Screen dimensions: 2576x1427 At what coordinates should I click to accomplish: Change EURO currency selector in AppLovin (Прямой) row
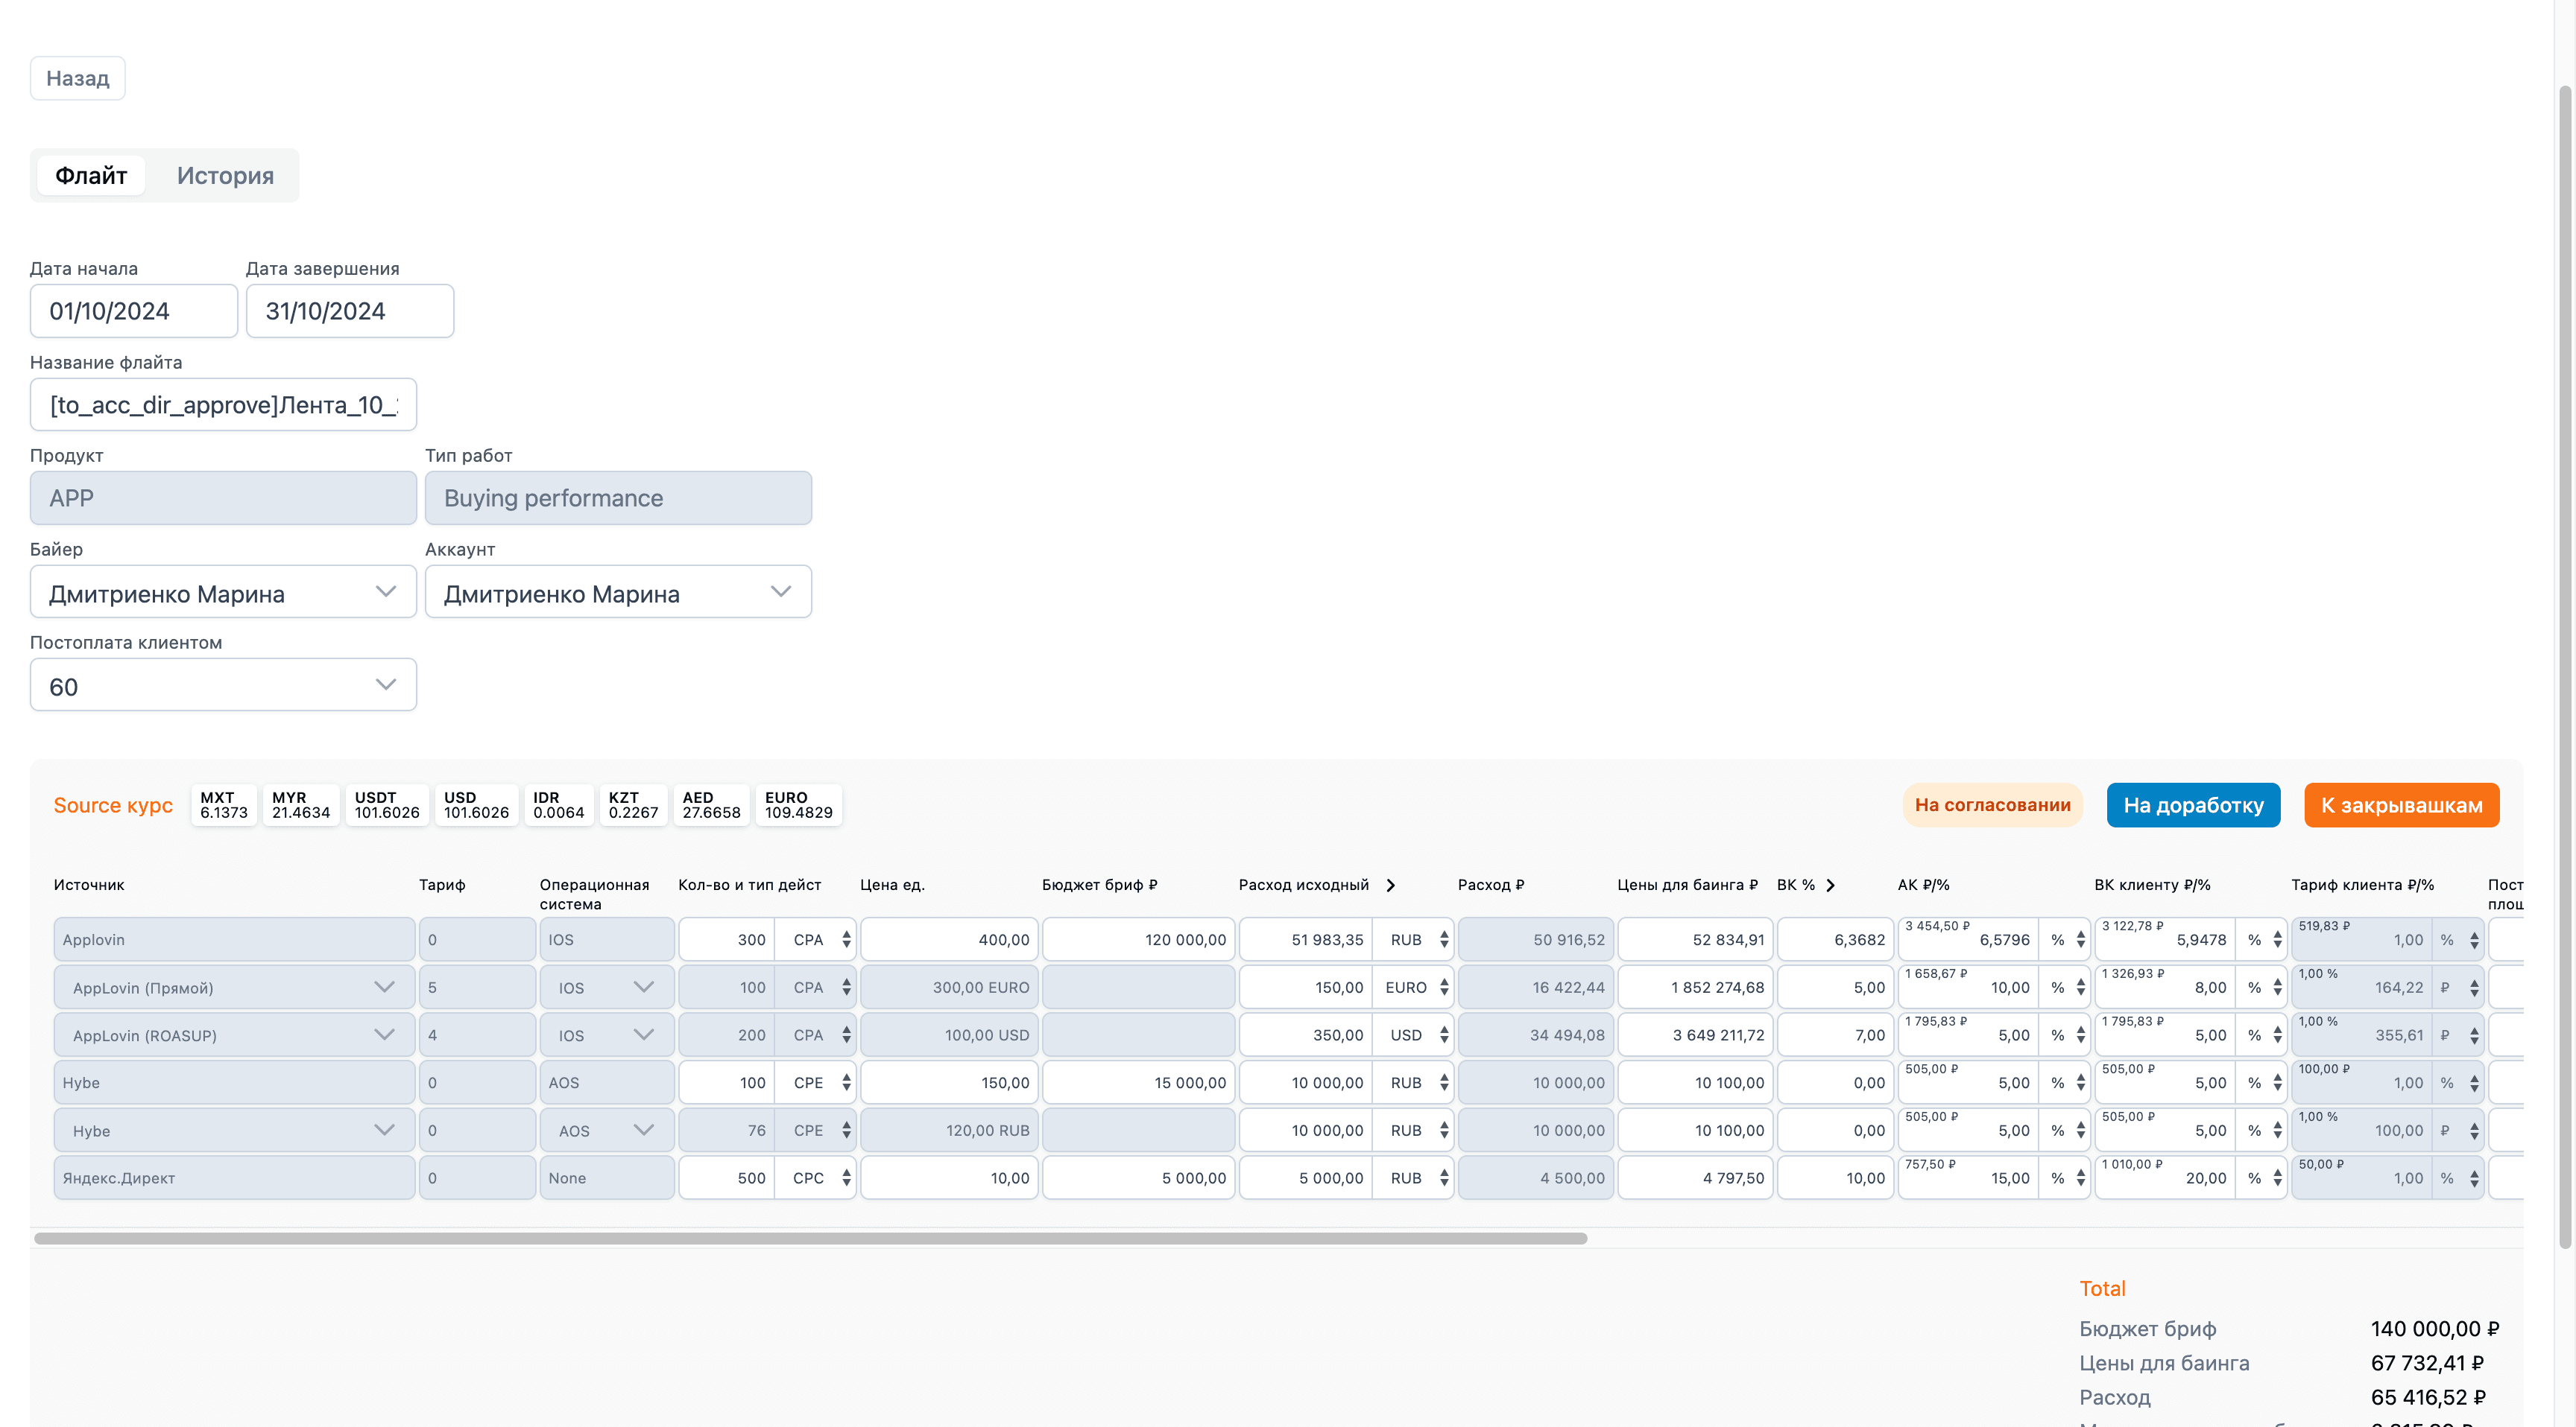[1413, 988]
